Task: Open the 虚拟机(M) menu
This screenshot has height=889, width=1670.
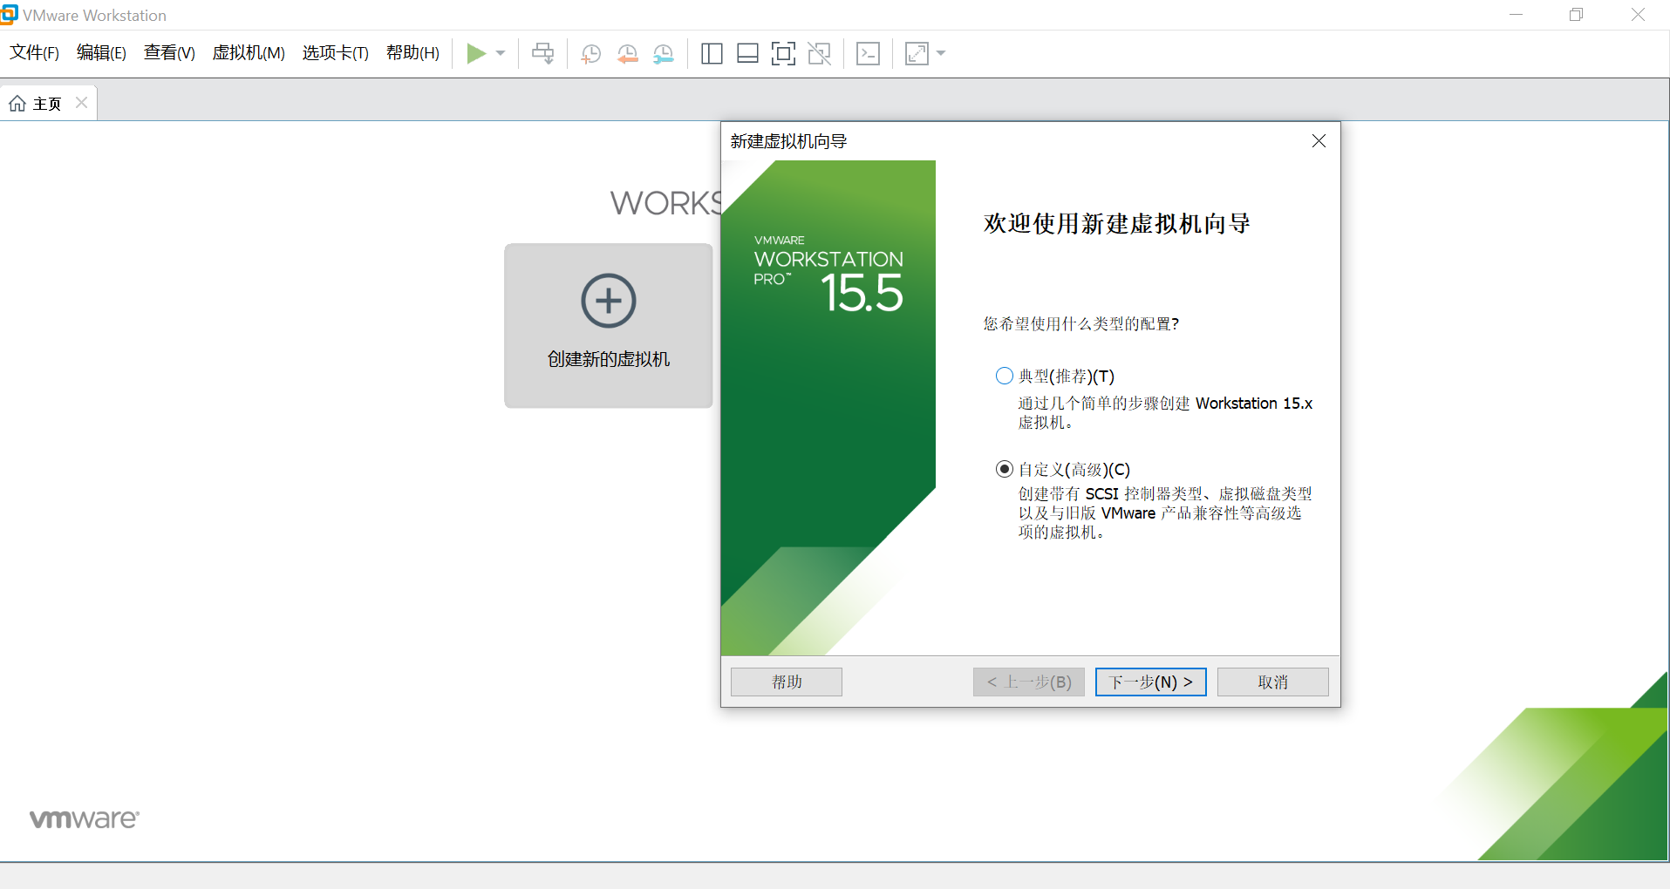Action: pyautogui.click(x=249, y=53)
